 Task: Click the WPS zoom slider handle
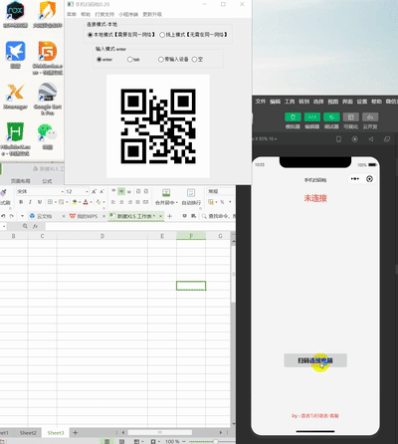216,441
